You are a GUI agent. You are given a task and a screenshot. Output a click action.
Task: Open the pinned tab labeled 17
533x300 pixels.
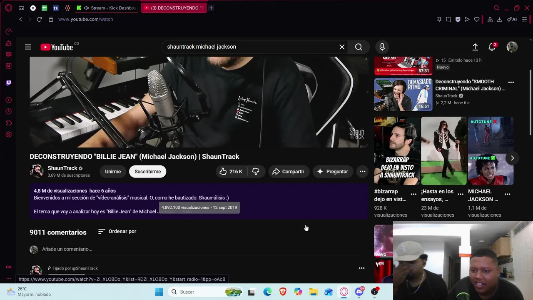click(x=56, y=8)
